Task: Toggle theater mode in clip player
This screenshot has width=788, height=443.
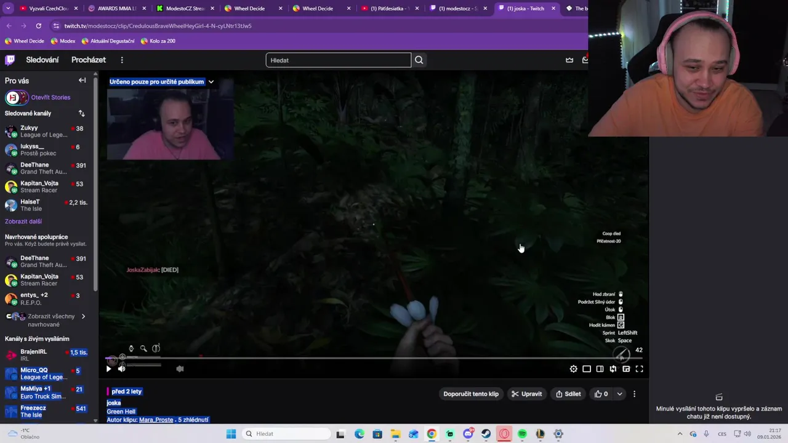Action: point(587,369)
